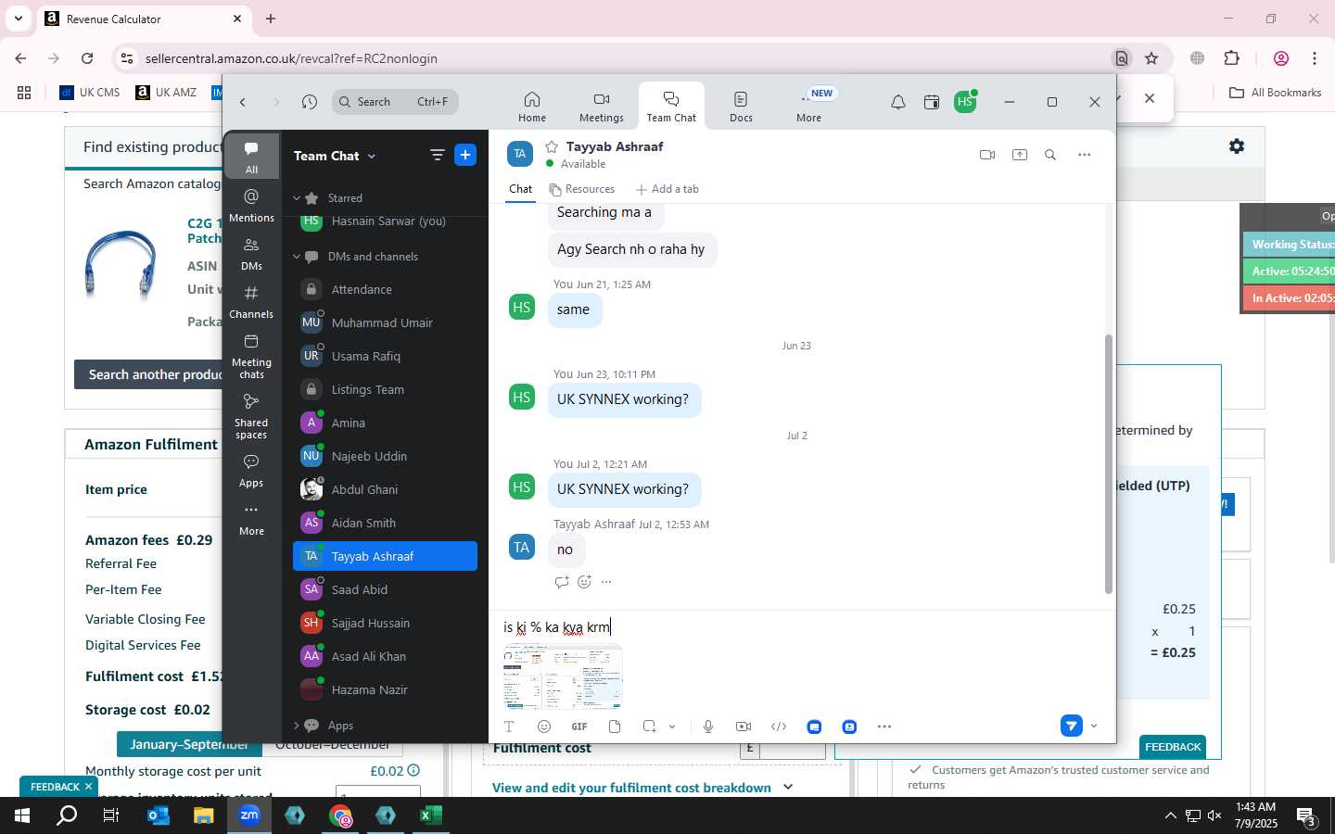Open Channels in the Zoom sidebar
The image size is (1335, 834).
pyautogui.click(x=251, y=301)
